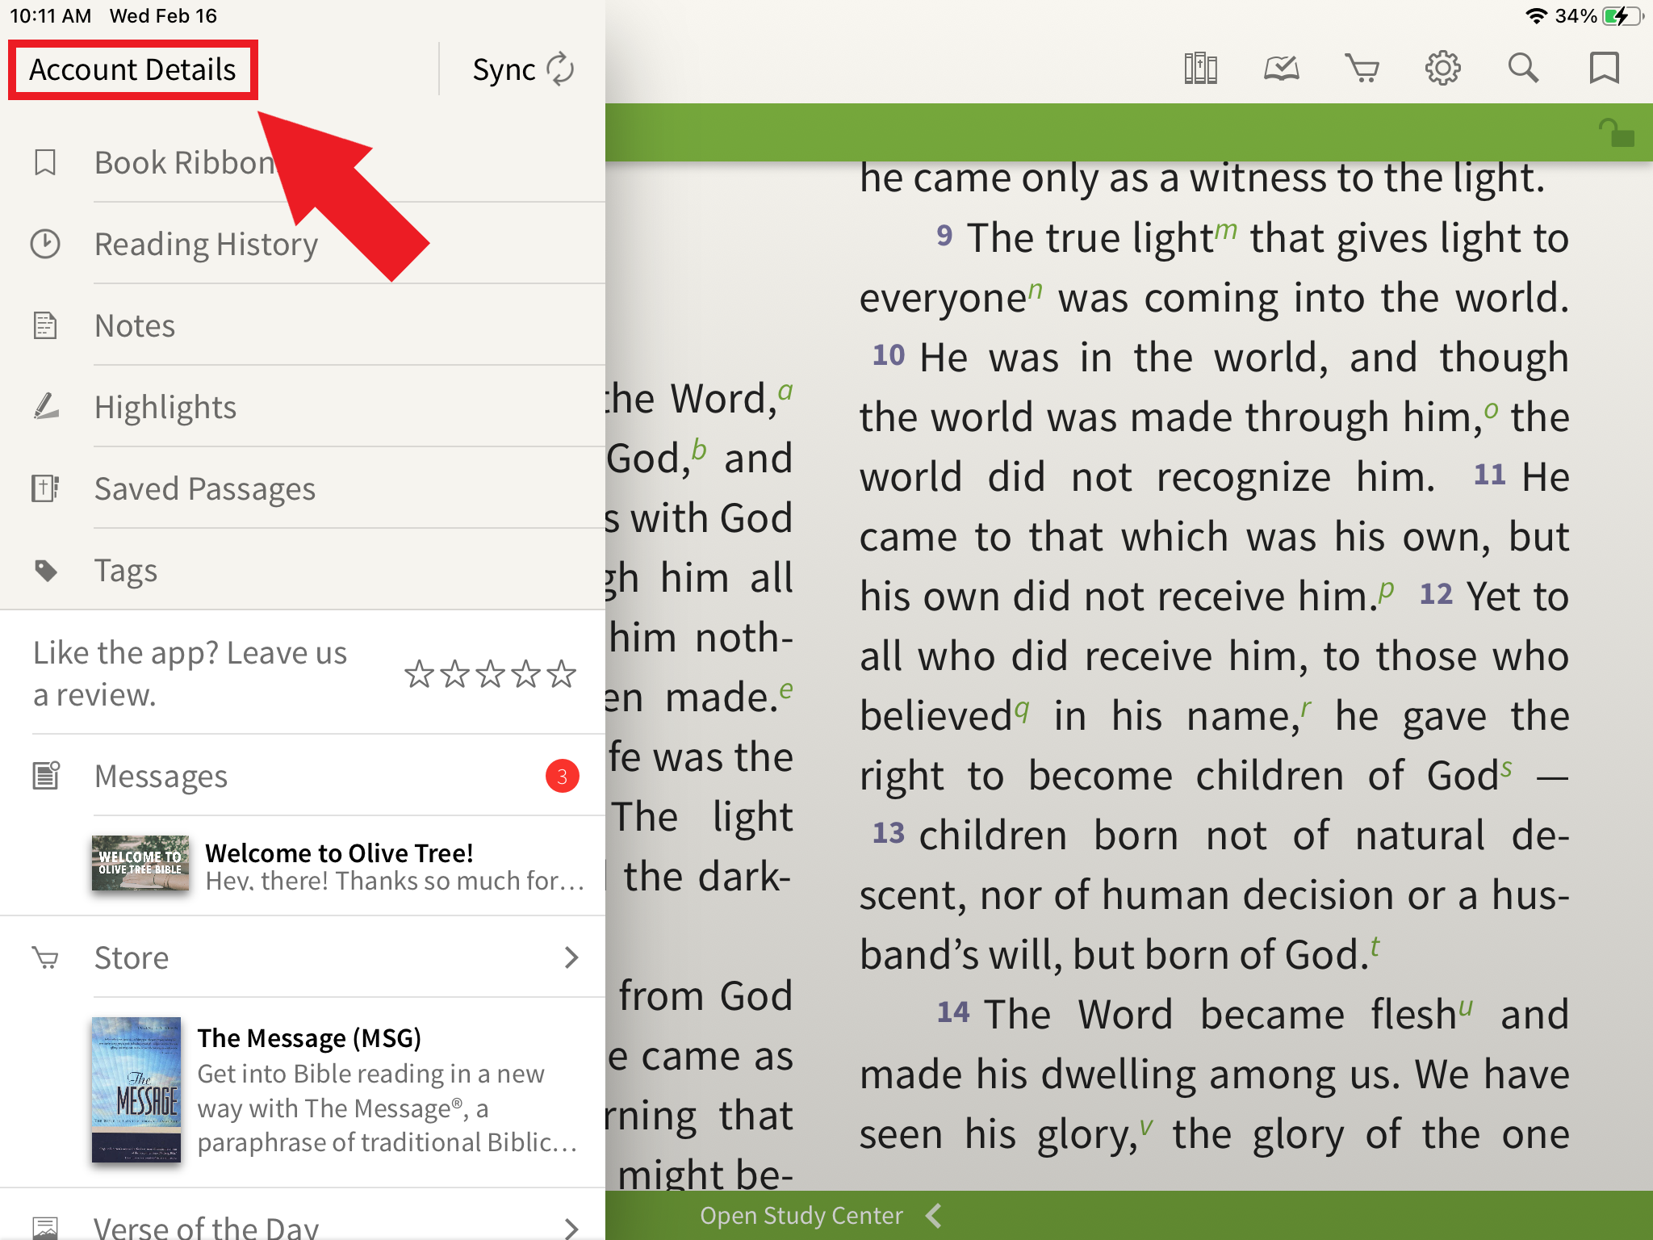Screen dimensions: 1653x1240
Task: Tap the Store cart icon in sidebar
Action: click(45, 957)
